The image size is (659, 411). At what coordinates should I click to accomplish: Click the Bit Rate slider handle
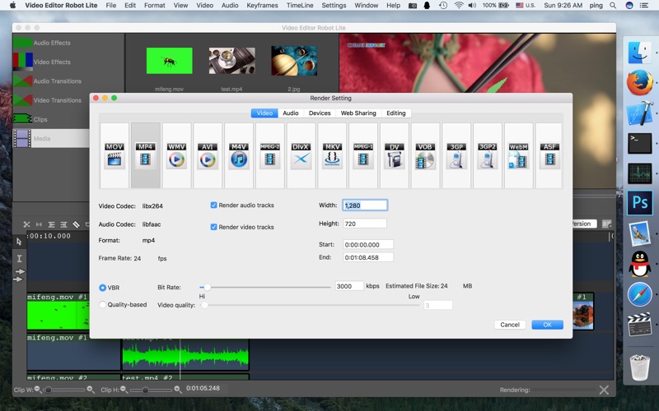[x=208, y=287]
